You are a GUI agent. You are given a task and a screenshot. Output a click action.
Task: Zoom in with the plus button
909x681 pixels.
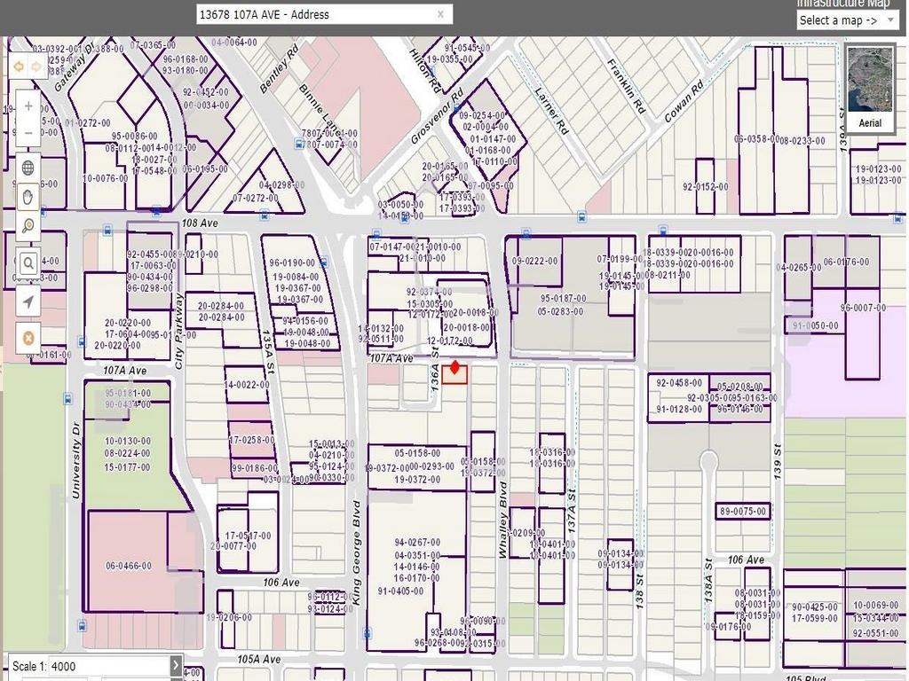pyautogui.click(x=28, y=106)
